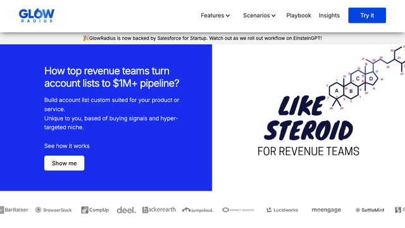Click the CompUp logo
The height and width of the screenshot is (228, 405).
95,210
